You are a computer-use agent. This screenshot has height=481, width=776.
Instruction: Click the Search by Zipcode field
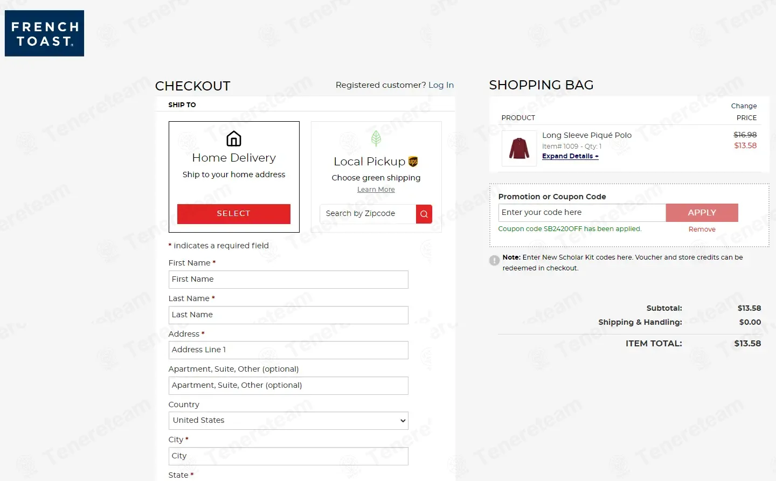[x=368, y=214]
